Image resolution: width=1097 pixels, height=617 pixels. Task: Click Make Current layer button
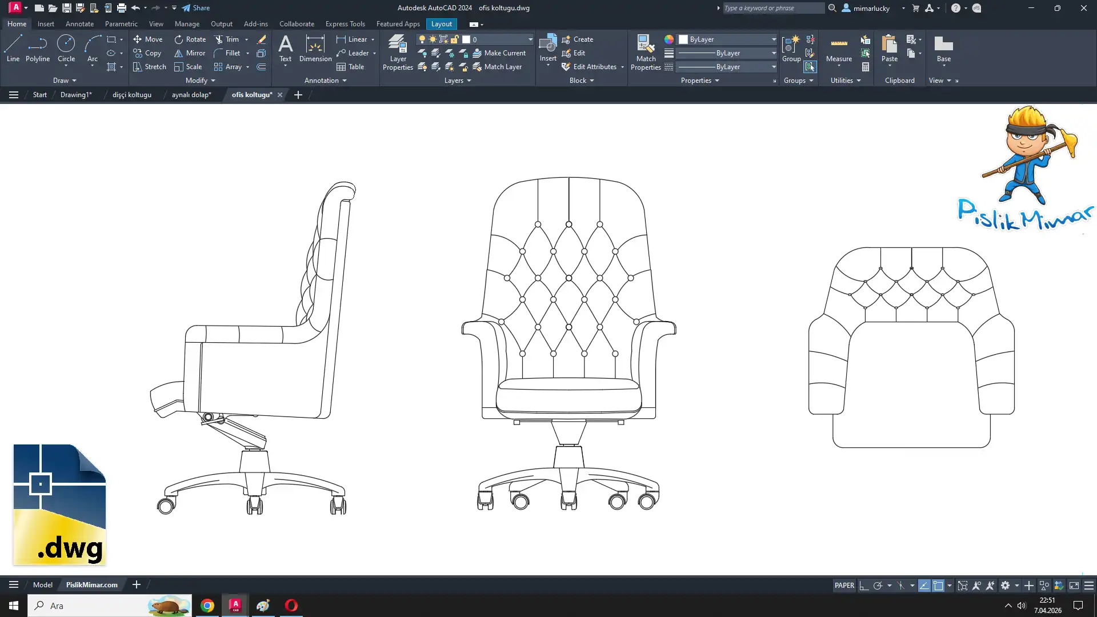(x=499, y=53)
